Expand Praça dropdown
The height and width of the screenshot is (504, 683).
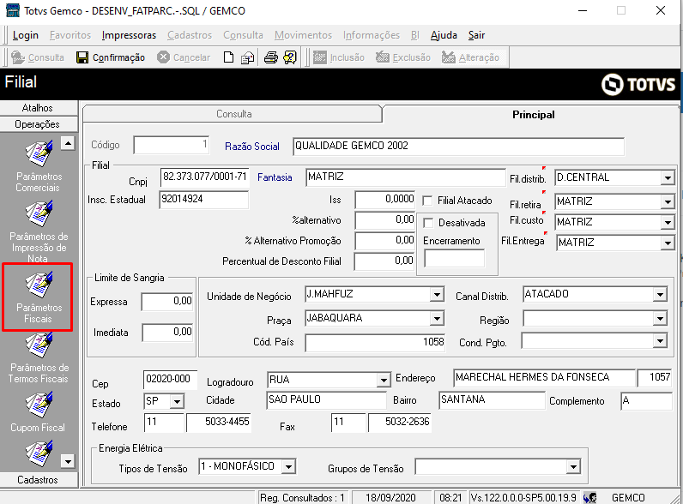point(437,319)
